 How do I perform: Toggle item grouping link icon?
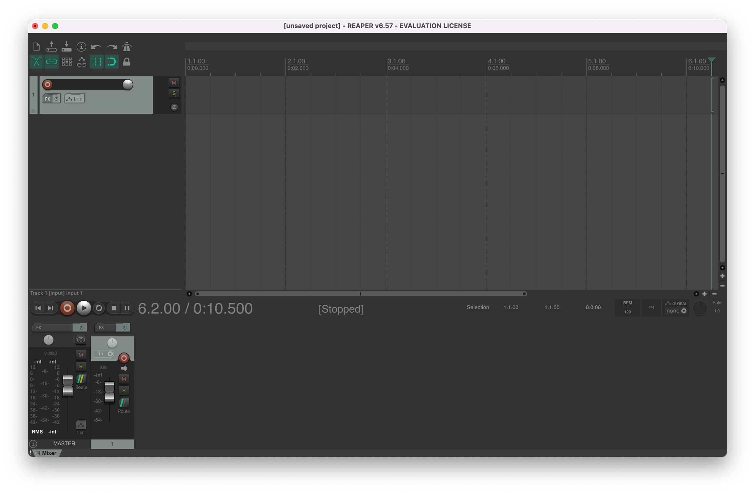pos(51,62)
